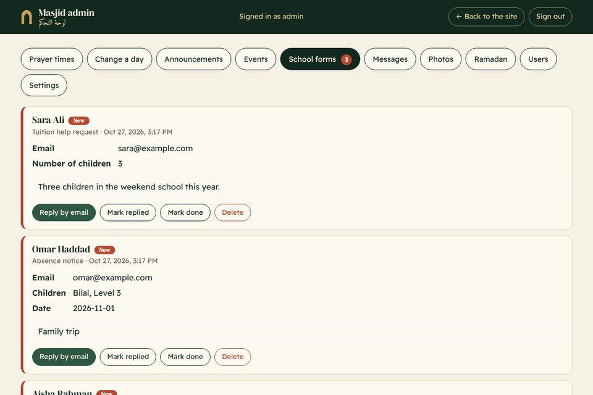Click 'Absence notice' subtitle text
Viewport: 593px width, 395px height.
point(57,261)
